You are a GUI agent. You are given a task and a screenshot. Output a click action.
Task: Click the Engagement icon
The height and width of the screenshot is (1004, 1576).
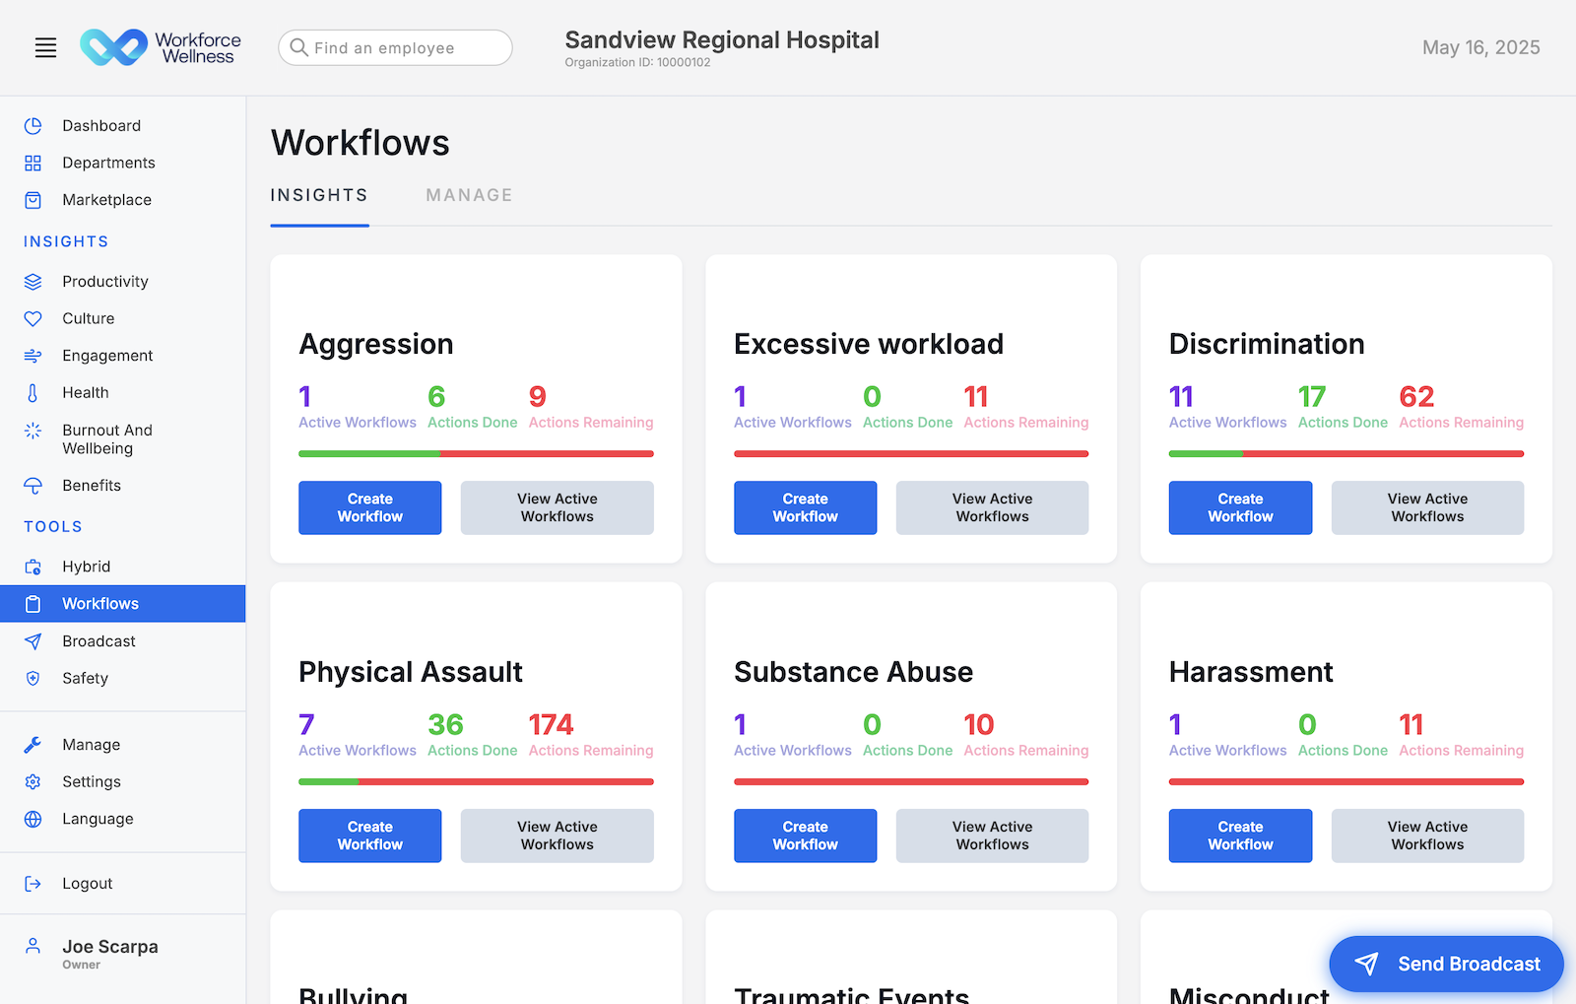(33, 355)
